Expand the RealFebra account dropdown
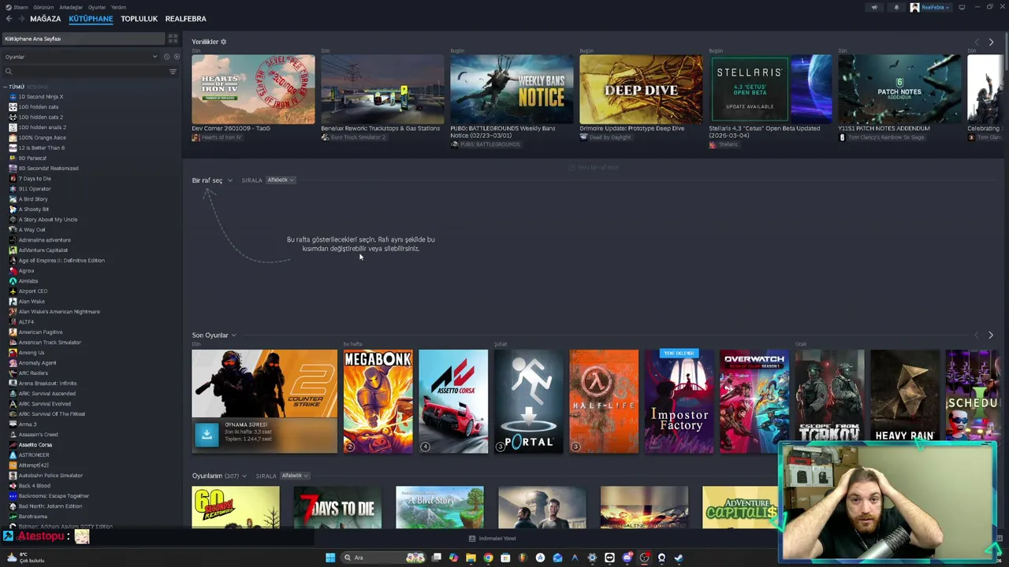This screenshot has width=1009, height=567. pyautogui.click(x=931, y=7)
